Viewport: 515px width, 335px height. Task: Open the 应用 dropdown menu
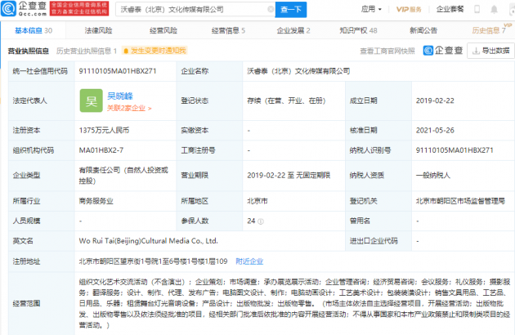pyautogui.click(x=371, y=9)
